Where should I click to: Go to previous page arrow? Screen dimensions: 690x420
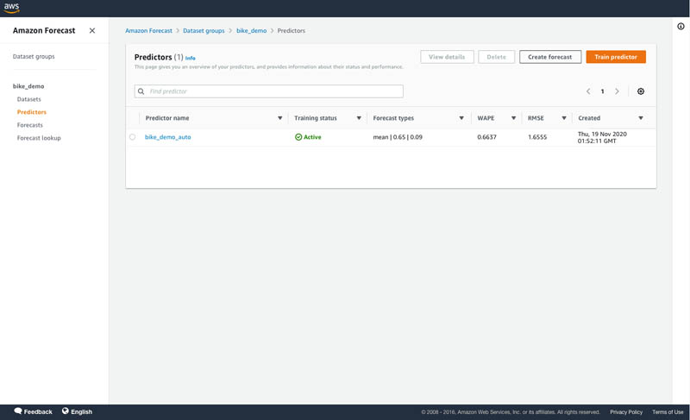tap(588, 91)
